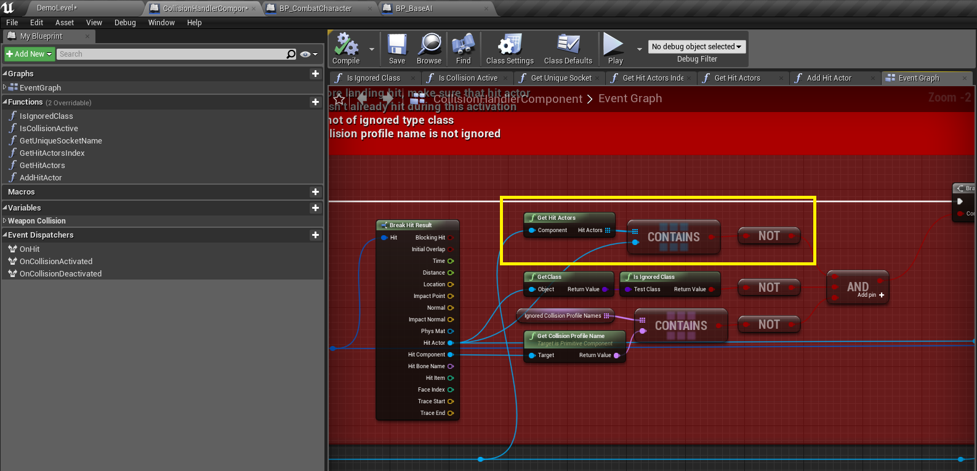This screenshot has width=977, height=471.
Task: Click the favorite star icon in graph breadcrumb
Action: click(x=339, y=99)
